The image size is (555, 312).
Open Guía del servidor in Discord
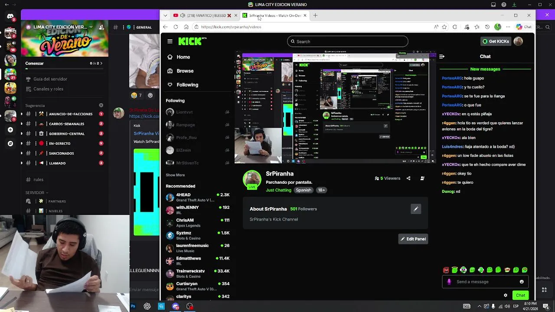65,79
